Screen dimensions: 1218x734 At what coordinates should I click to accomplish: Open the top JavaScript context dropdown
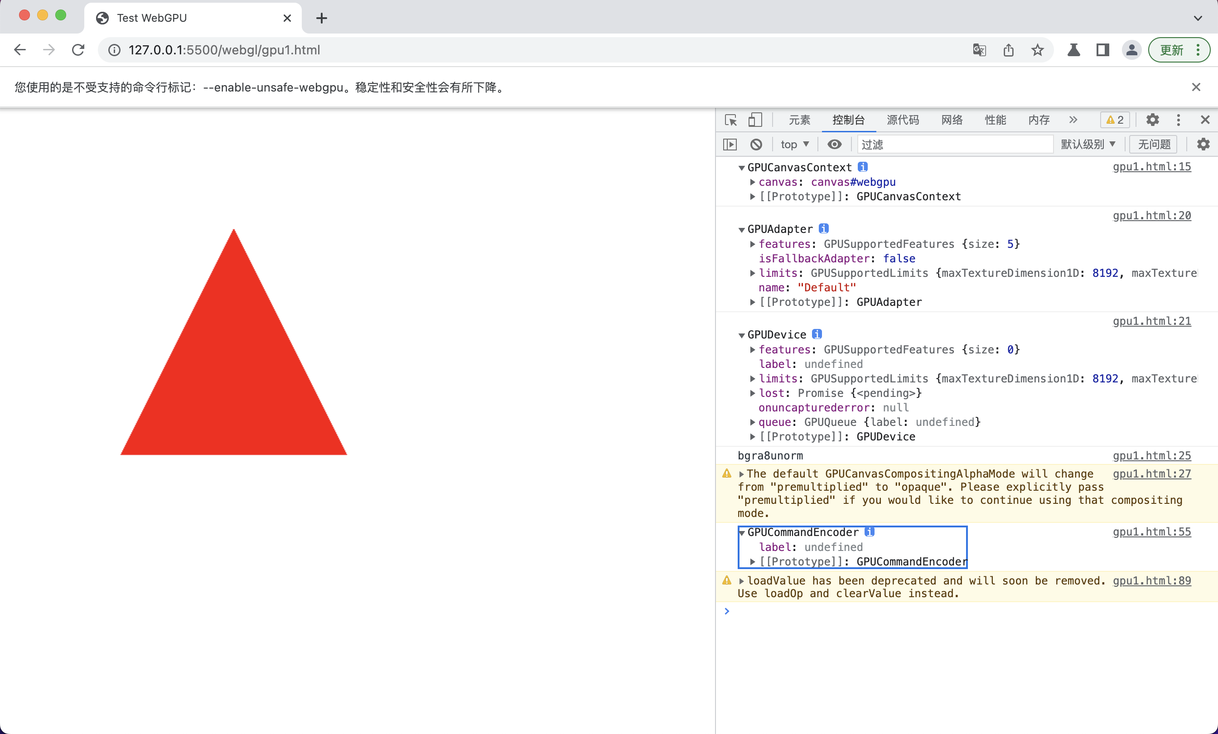tap(794, 145)
